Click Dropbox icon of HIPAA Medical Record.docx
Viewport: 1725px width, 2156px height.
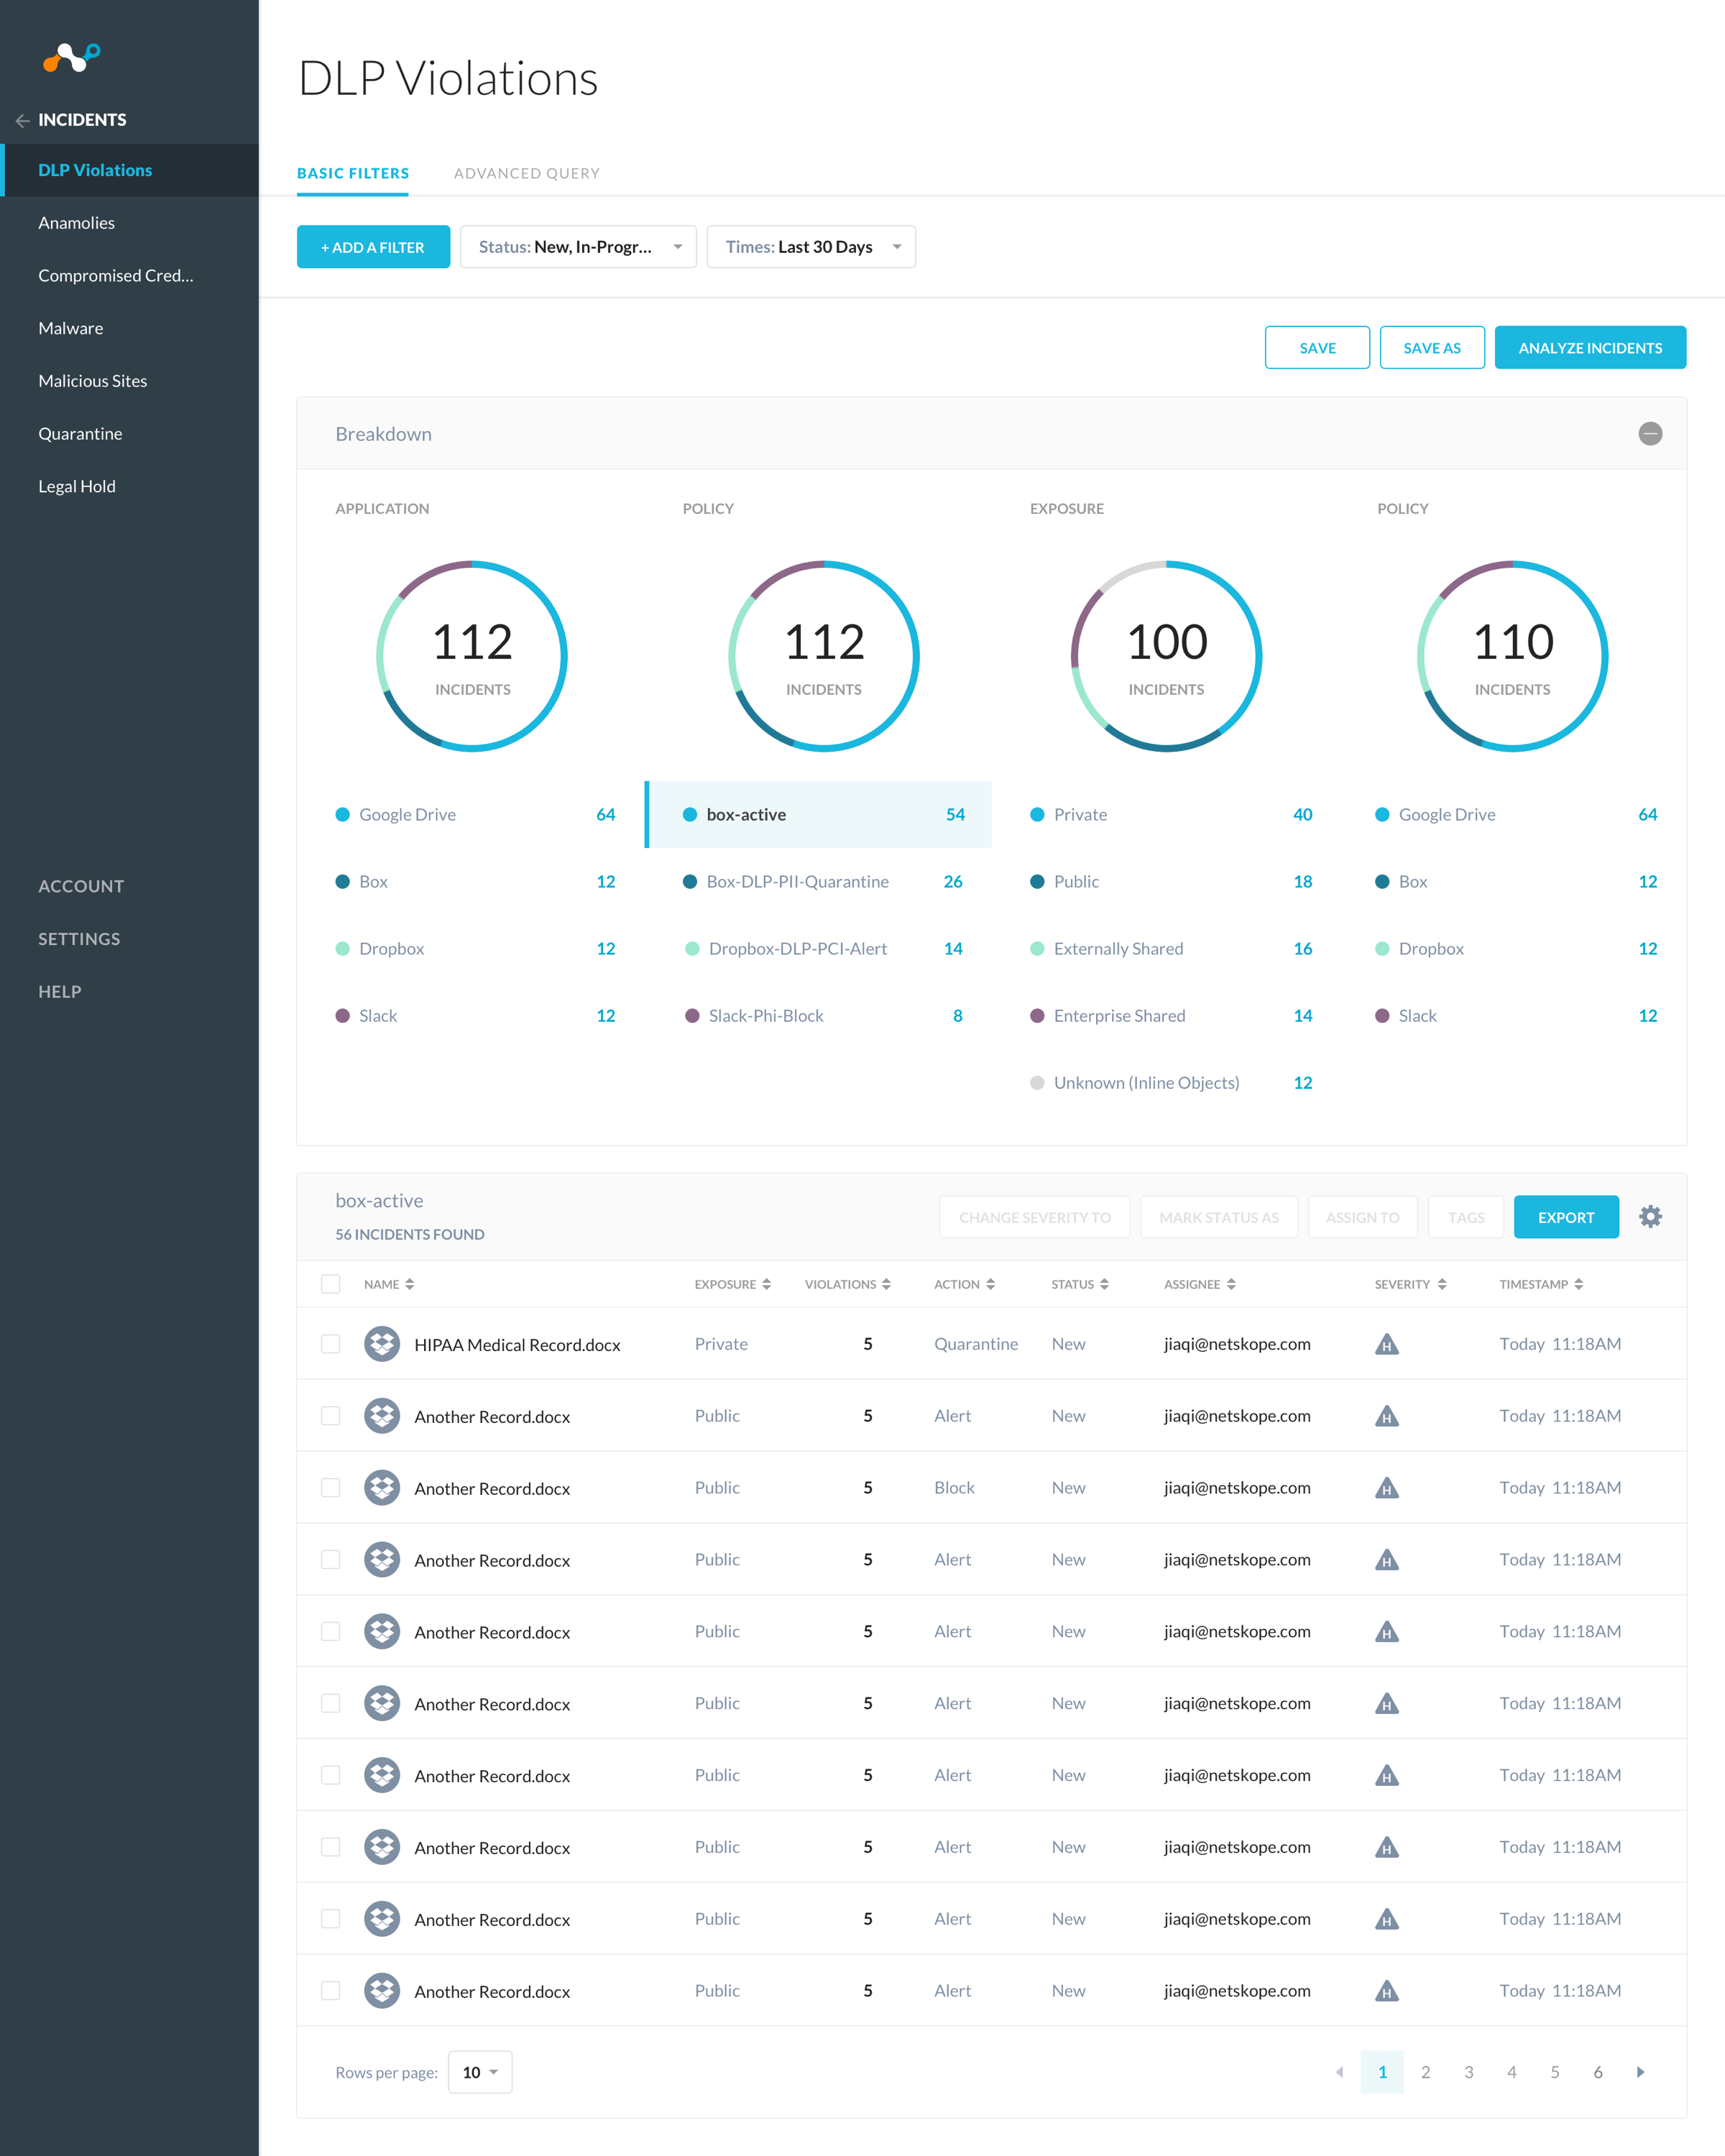tap(382, 1344)
